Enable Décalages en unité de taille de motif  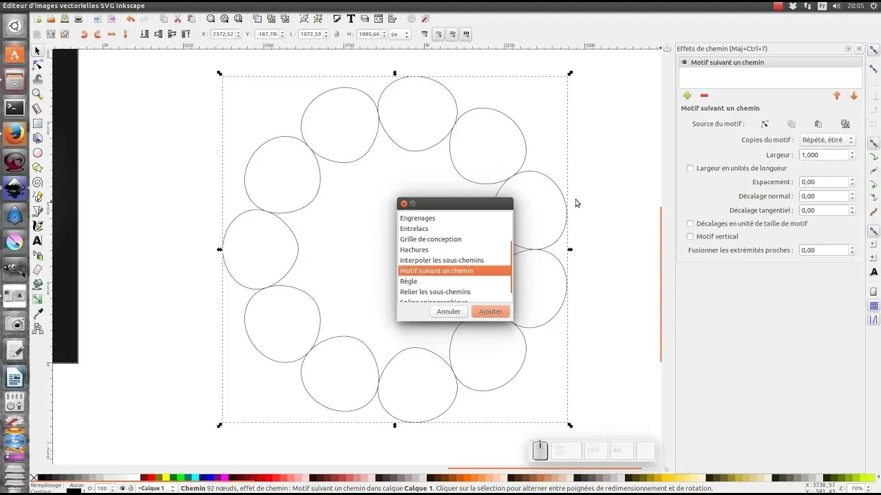(x=690, y=223)
